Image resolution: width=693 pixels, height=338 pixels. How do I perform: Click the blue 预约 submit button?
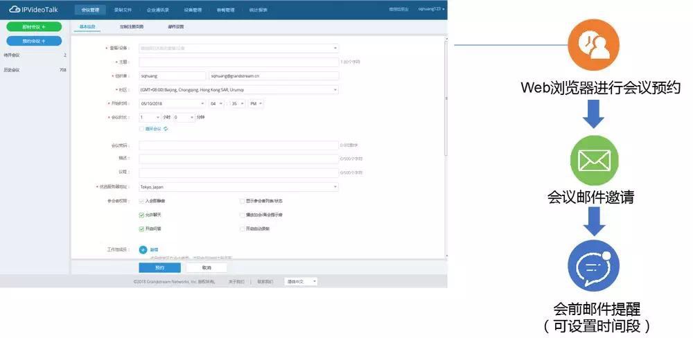[159, 268]
